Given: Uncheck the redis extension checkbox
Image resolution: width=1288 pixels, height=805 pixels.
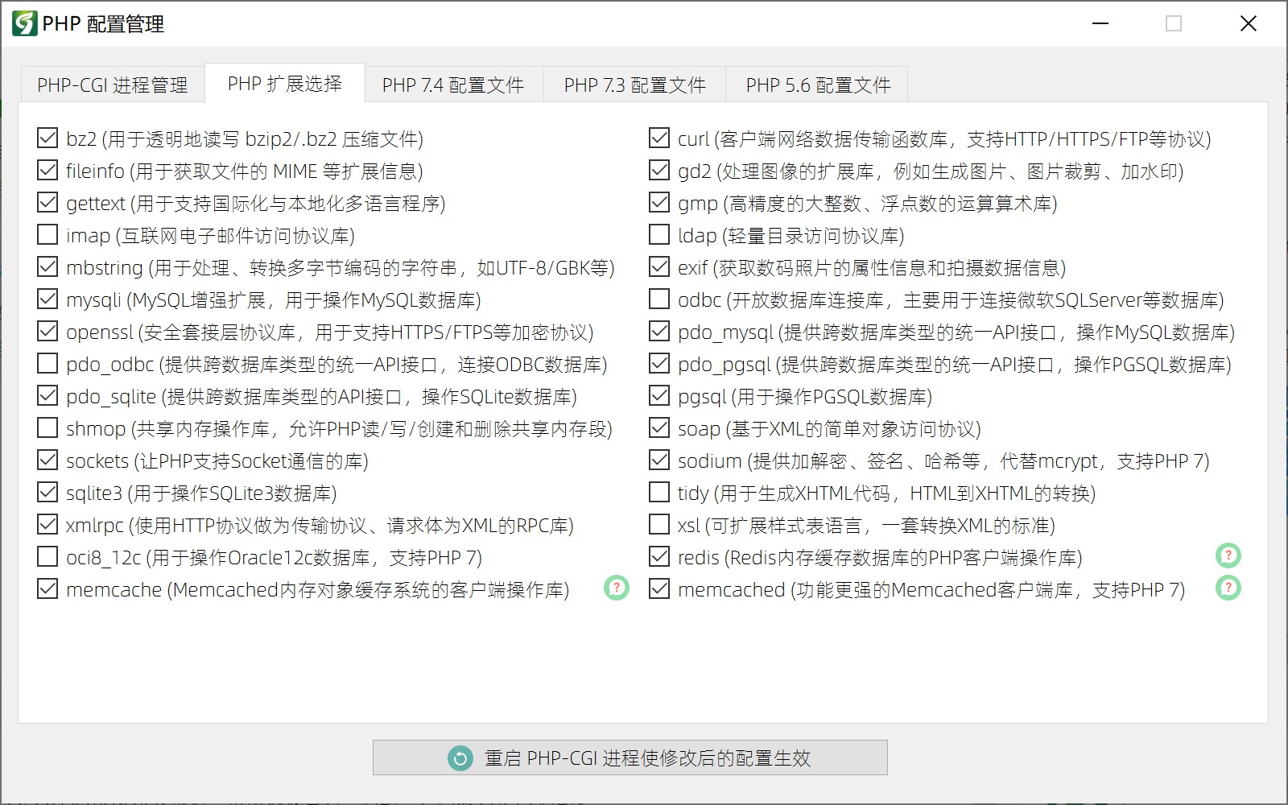Looking at the screenshot, I should 659,557.
